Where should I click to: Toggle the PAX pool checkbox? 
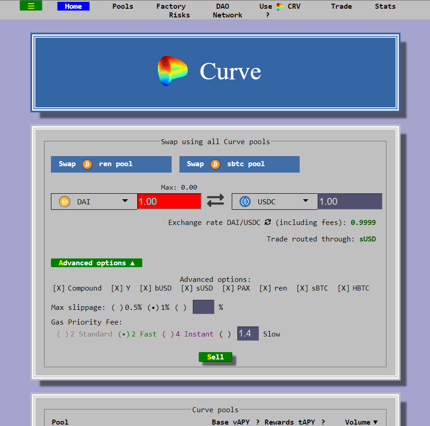tap(228, 288)
